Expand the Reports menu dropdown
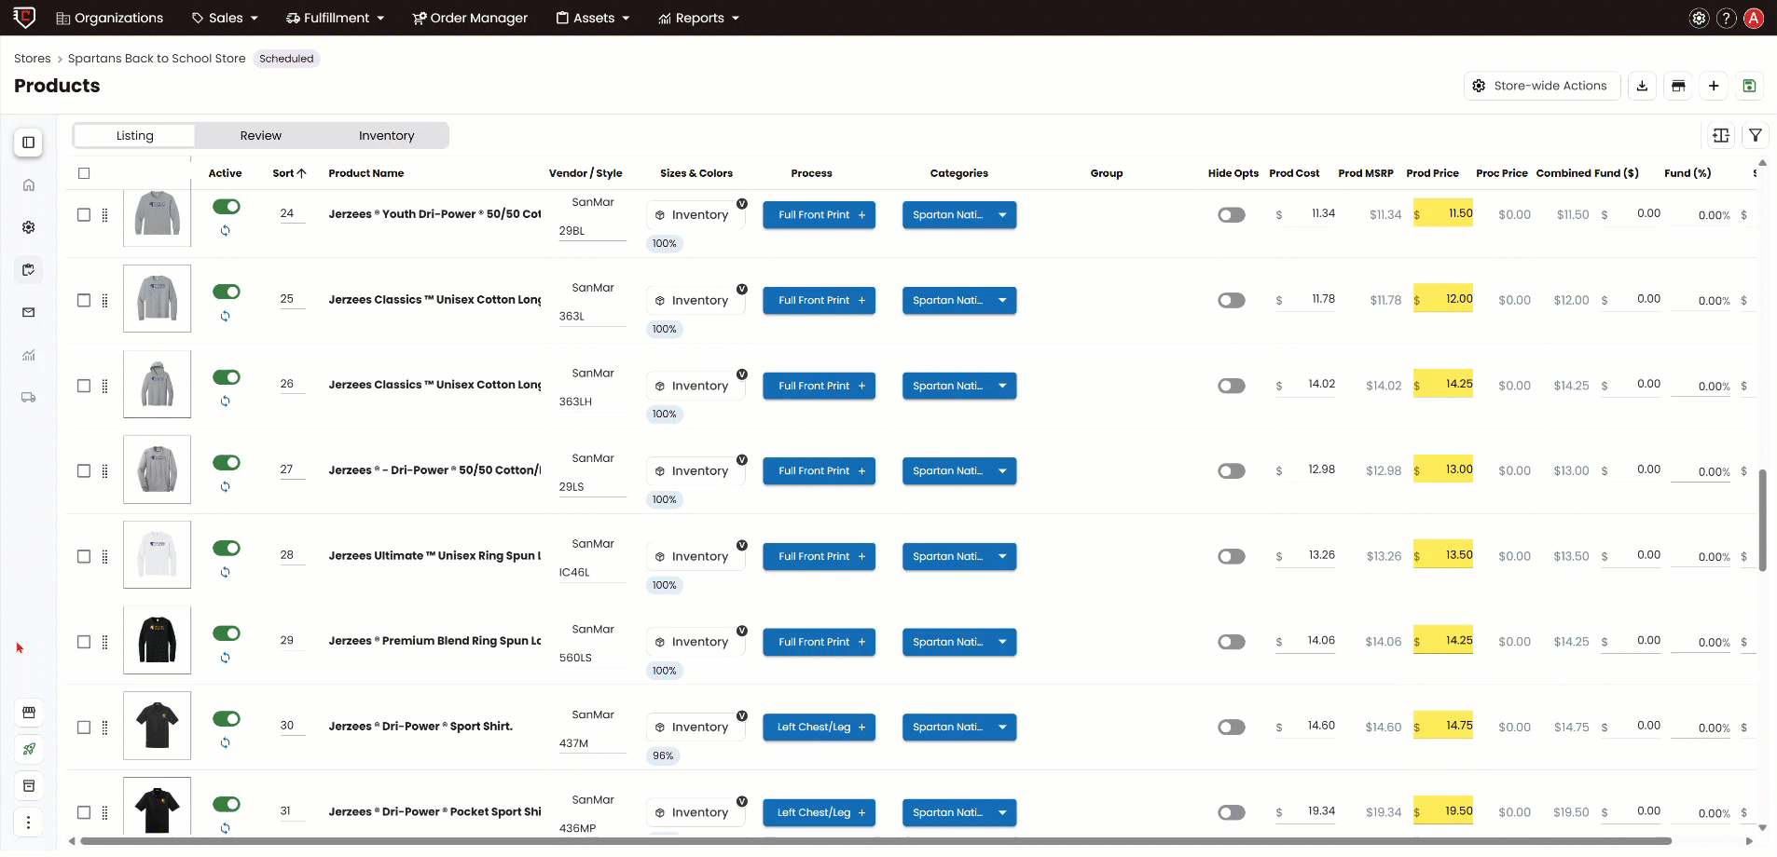Viewport: 1777px width, 857px height. [698, 19]
